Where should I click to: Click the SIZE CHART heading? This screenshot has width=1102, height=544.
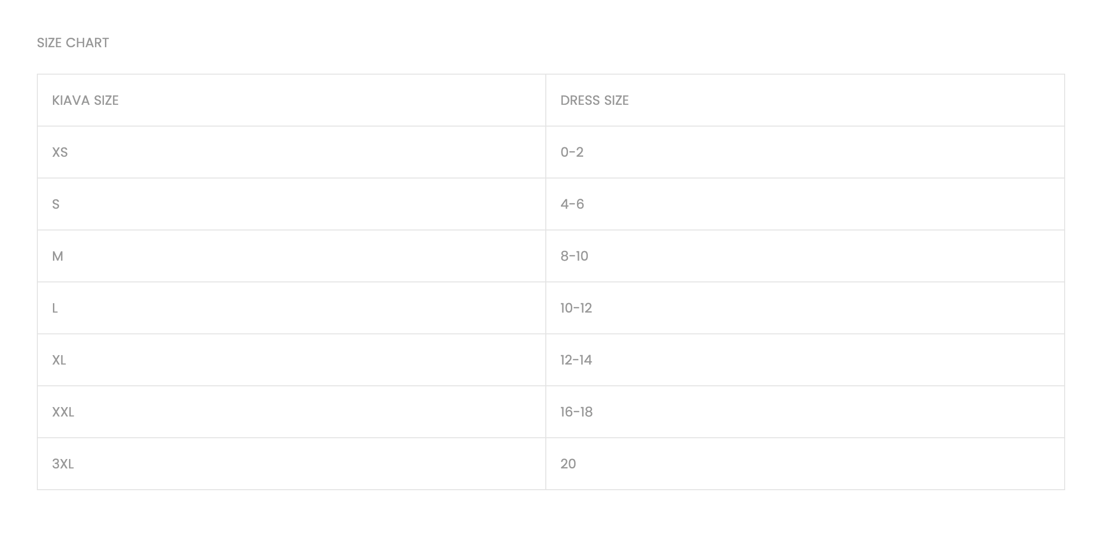click(73, 43)
